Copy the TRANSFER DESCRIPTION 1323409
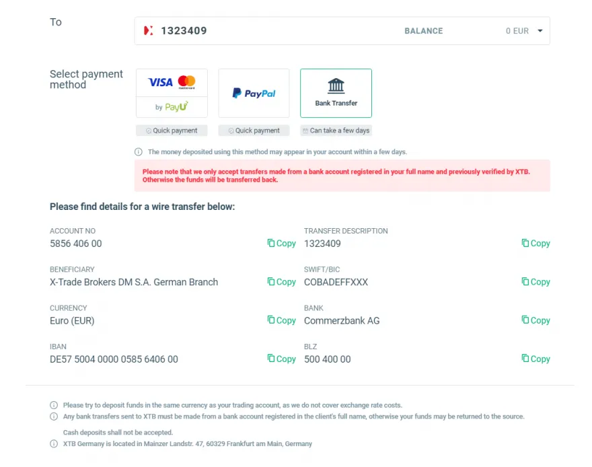The height and width of the screenshot is (467, 592). point(535,243)
